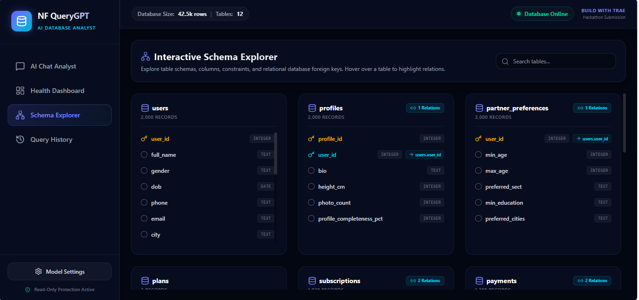Follow users.user_id link in partner_preferences table
This screenshot has width=639, height=300.
pyautogui.click(x=592, y=138)
